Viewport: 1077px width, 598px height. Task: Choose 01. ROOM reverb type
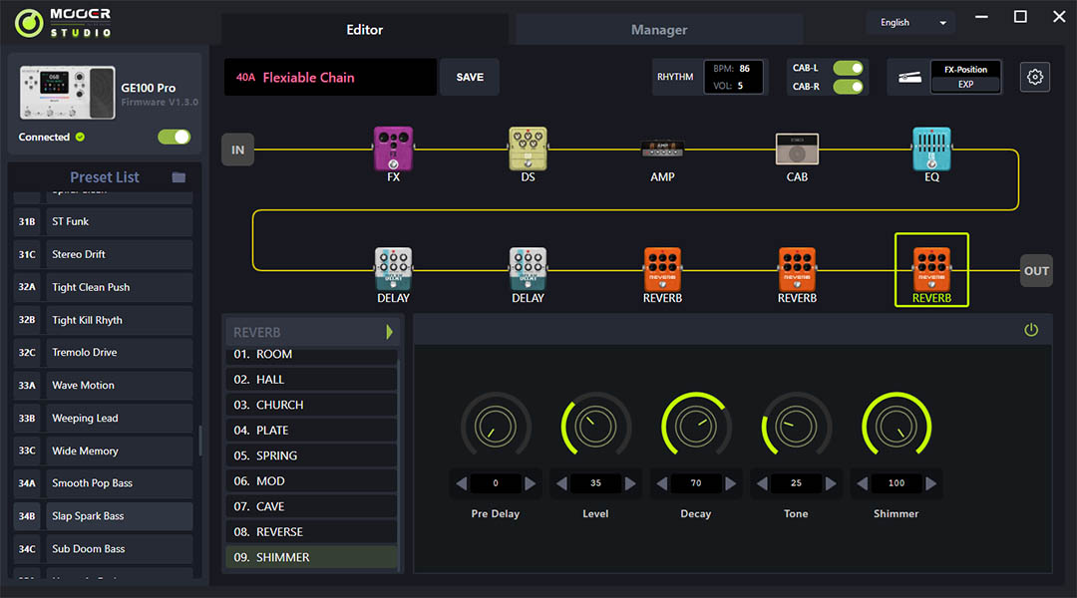pos(311,354)
